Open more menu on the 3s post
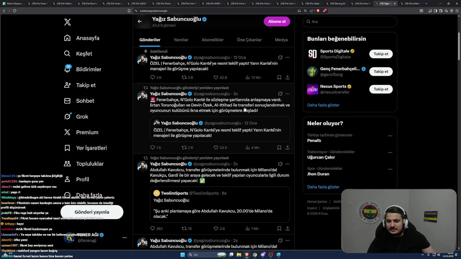 (287, 94)
